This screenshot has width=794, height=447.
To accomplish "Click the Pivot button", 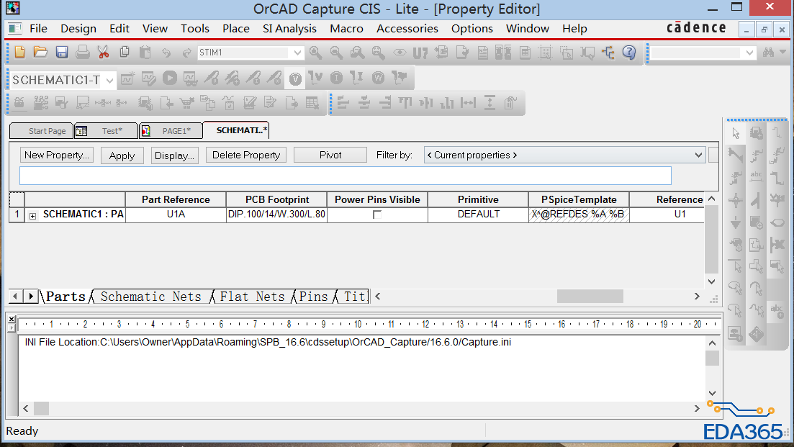I will point(330,155).
